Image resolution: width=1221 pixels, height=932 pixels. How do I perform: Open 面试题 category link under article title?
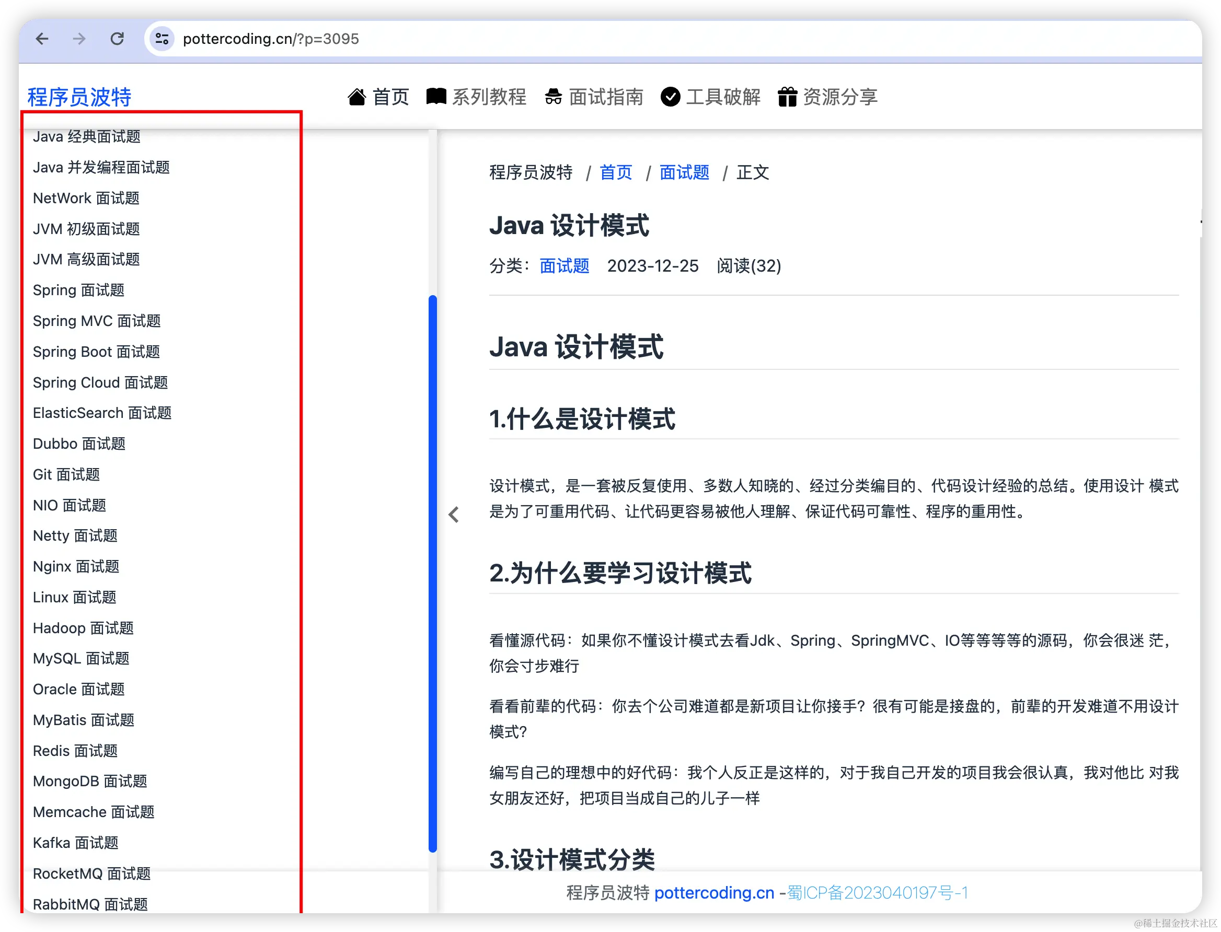click(564, 266)
